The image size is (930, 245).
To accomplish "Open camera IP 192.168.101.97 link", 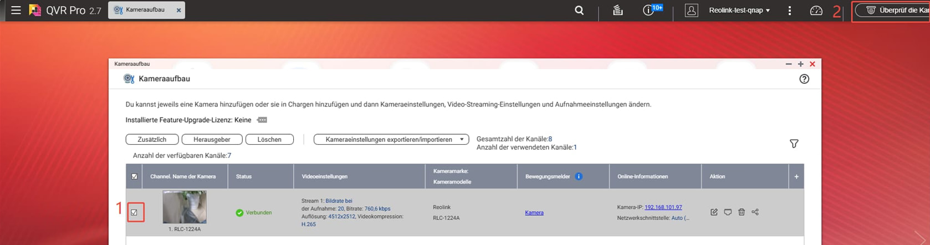I will (x=663, y=207).
